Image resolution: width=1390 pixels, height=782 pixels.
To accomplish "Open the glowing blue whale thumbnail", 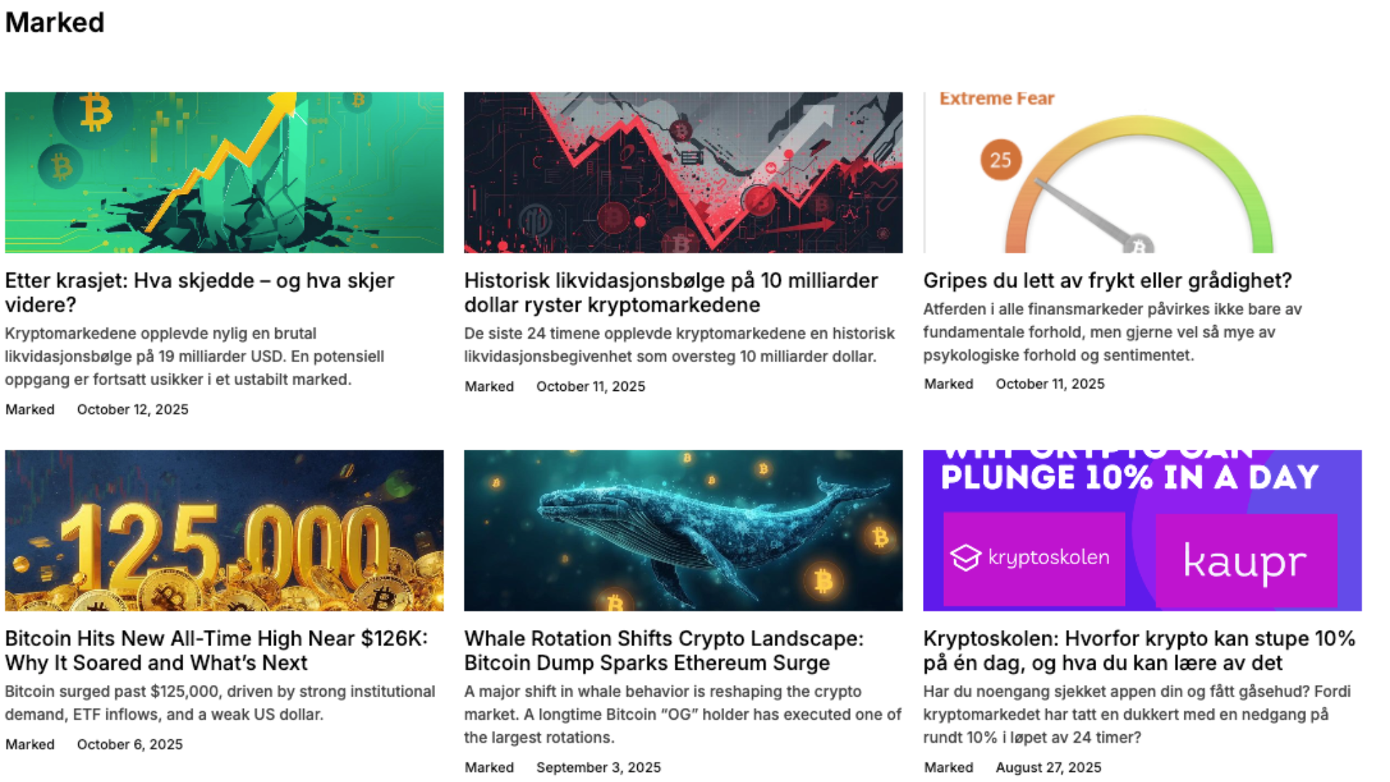I will tap(683, 531).
